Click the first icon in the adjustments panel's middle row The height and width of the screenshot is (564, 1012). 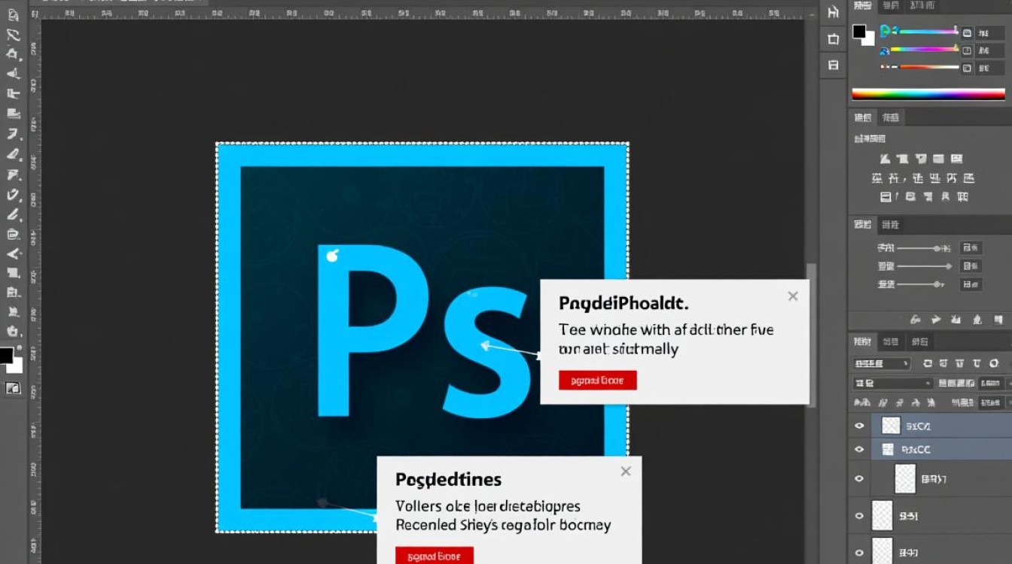click(877, 178)
